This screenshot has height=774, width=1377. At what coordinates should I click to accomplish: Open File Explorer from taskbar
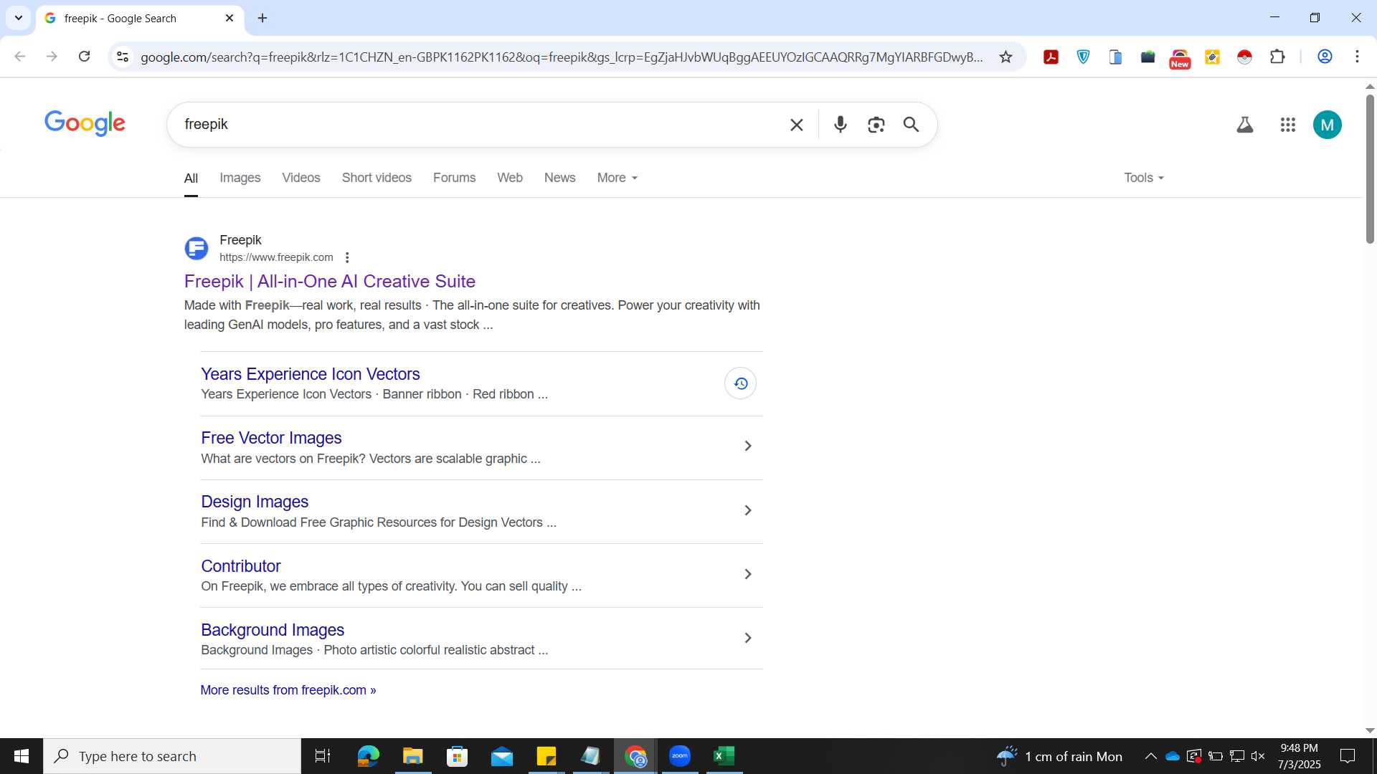tap(412, 756)
